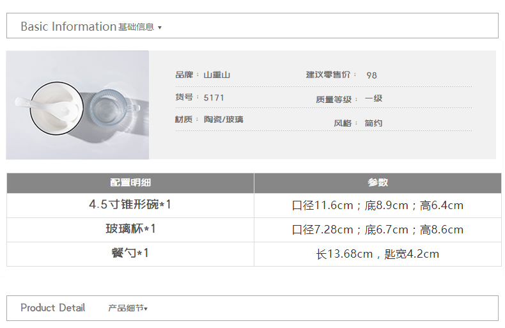The height and width of the screenshot is (328, 505).
Task: Click the Basic Information section header
Action: tap(68, 27)
